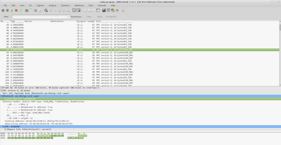
Task: Toggle auto scroll in live capture
Action: click(x=79, y=10)
